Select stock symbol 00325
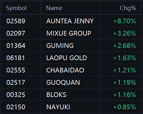Image resolution: width=143 pixels, height=114 pixels. [16, 95]
